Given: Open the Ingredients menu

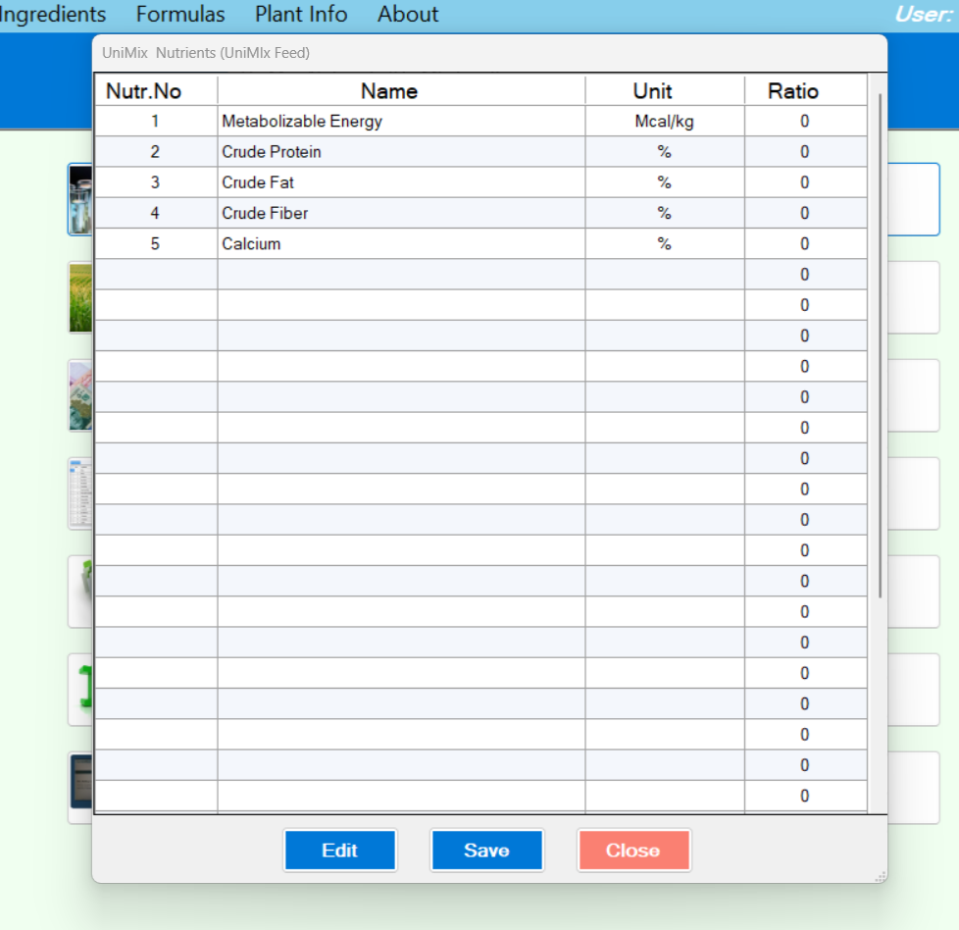Looking at the screenshot, I should pos(51,15).
